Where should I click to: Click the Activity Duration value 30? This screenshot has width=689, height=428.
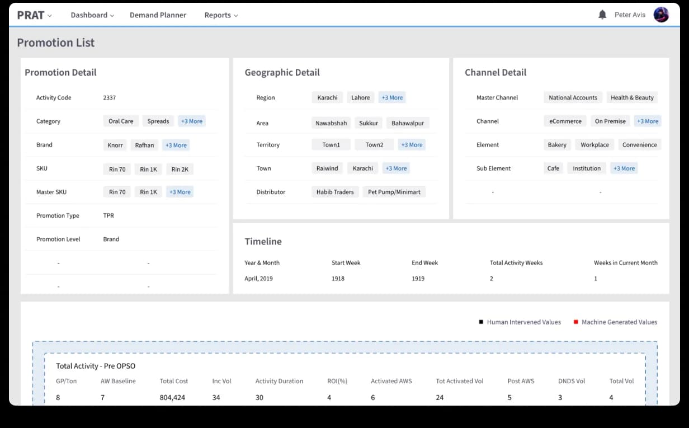[x=259, y=398]
